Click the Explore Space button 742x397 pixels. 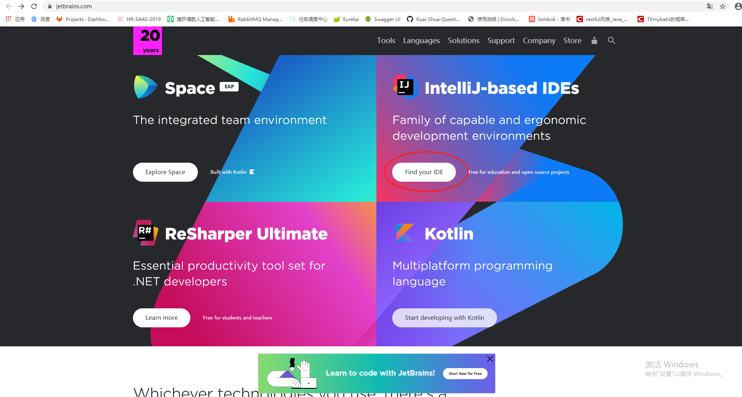tap(165, 172)
